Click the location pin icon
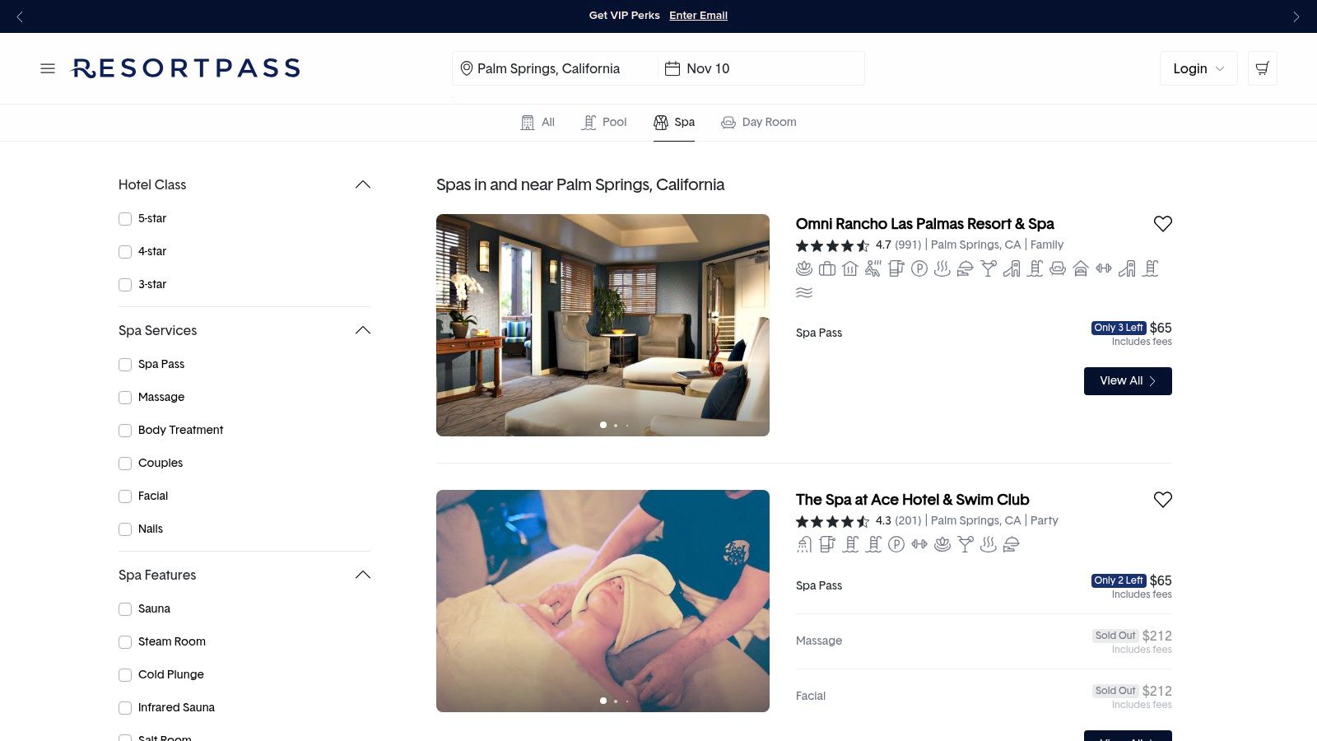The image size is (1317, 741). point(466,68)
